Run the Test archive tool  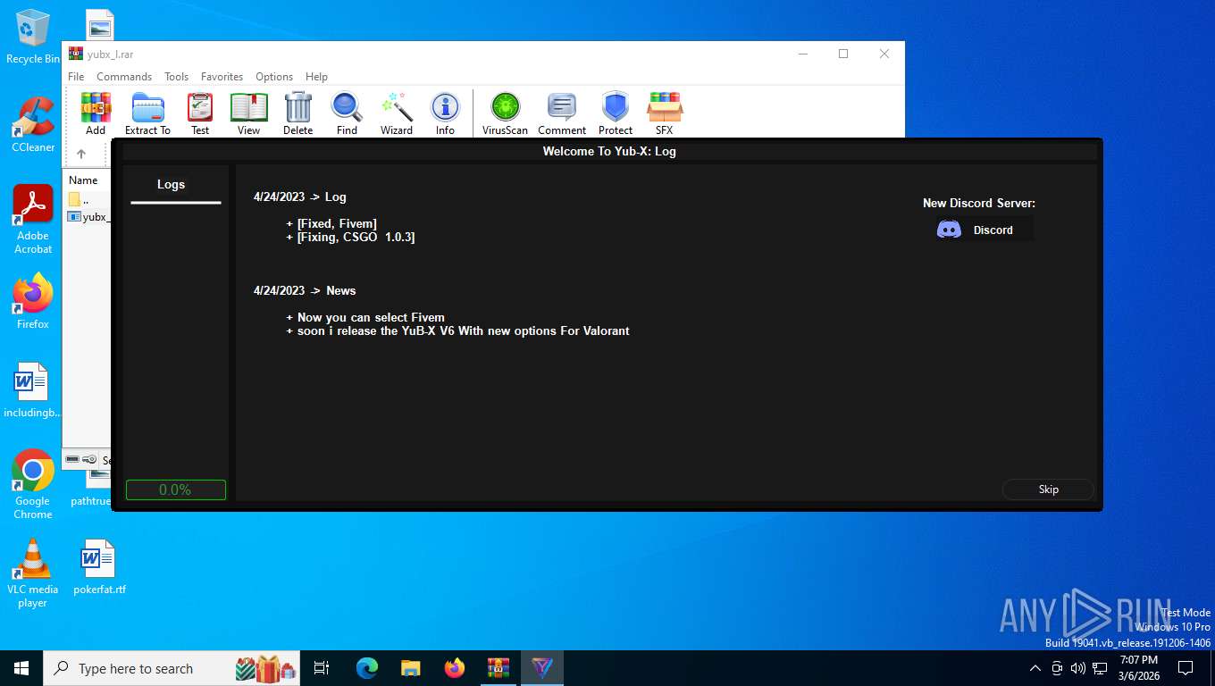pyautogui.click(x=200, y=113)
